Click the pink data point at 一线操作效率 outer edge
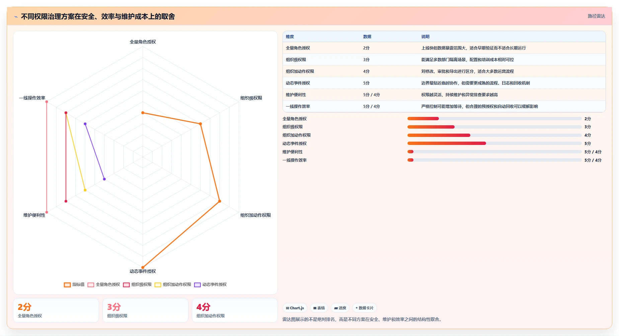This screenshot has width=619, height=336. pos(47,102)
